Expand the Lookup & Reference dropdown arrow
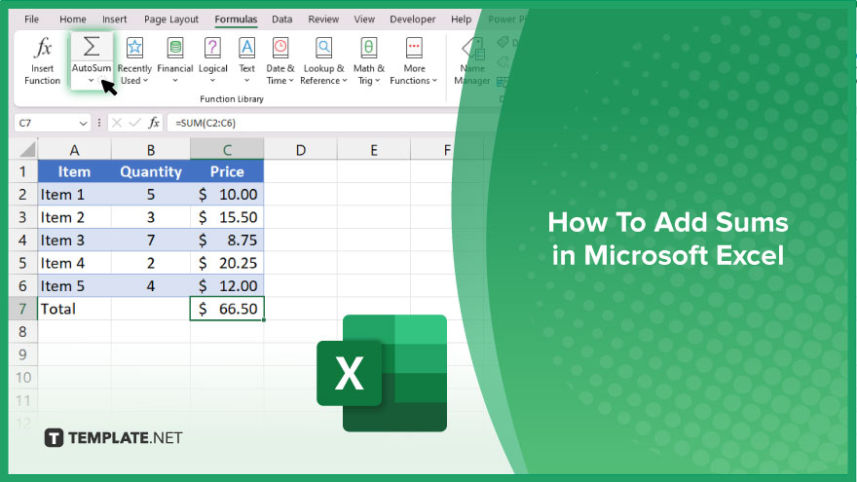The height and width of the screenshot is (482, 857). (x=345, y=81)
